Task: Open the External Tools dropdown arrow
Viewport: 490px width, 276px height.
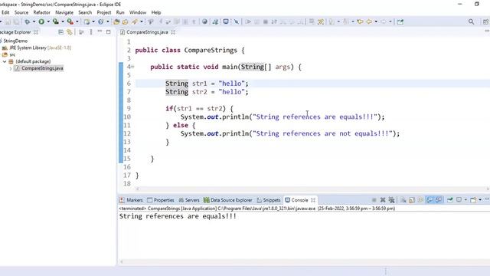Action: [77, 21]
